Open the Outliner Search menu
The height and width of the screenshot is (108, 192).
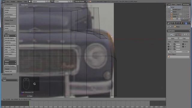coord(179,4)
